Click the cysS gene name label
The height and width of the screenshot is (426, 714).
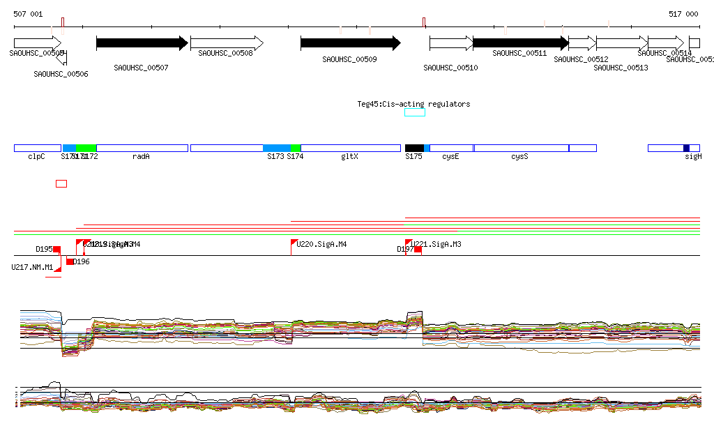pyautogui.click(x=519, y=157)
